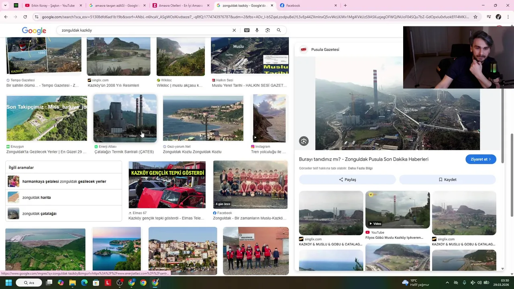514x289 pixels.
Task: Open Pusula Gazetesi source header
Action: coord(320,49)
